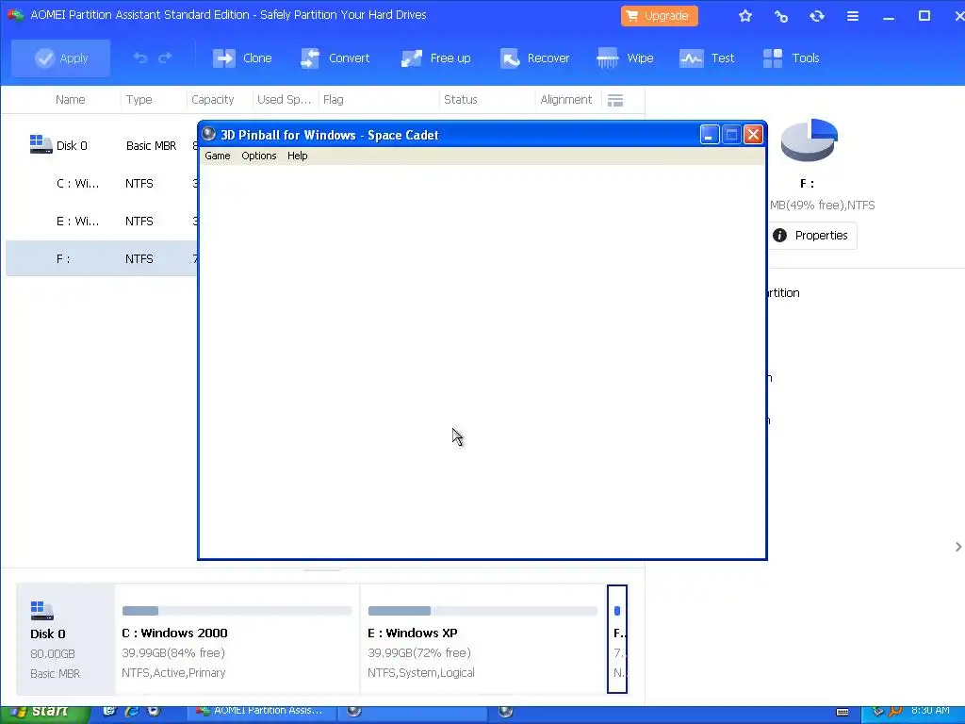Open the Test tool

(x=707, y=58)
